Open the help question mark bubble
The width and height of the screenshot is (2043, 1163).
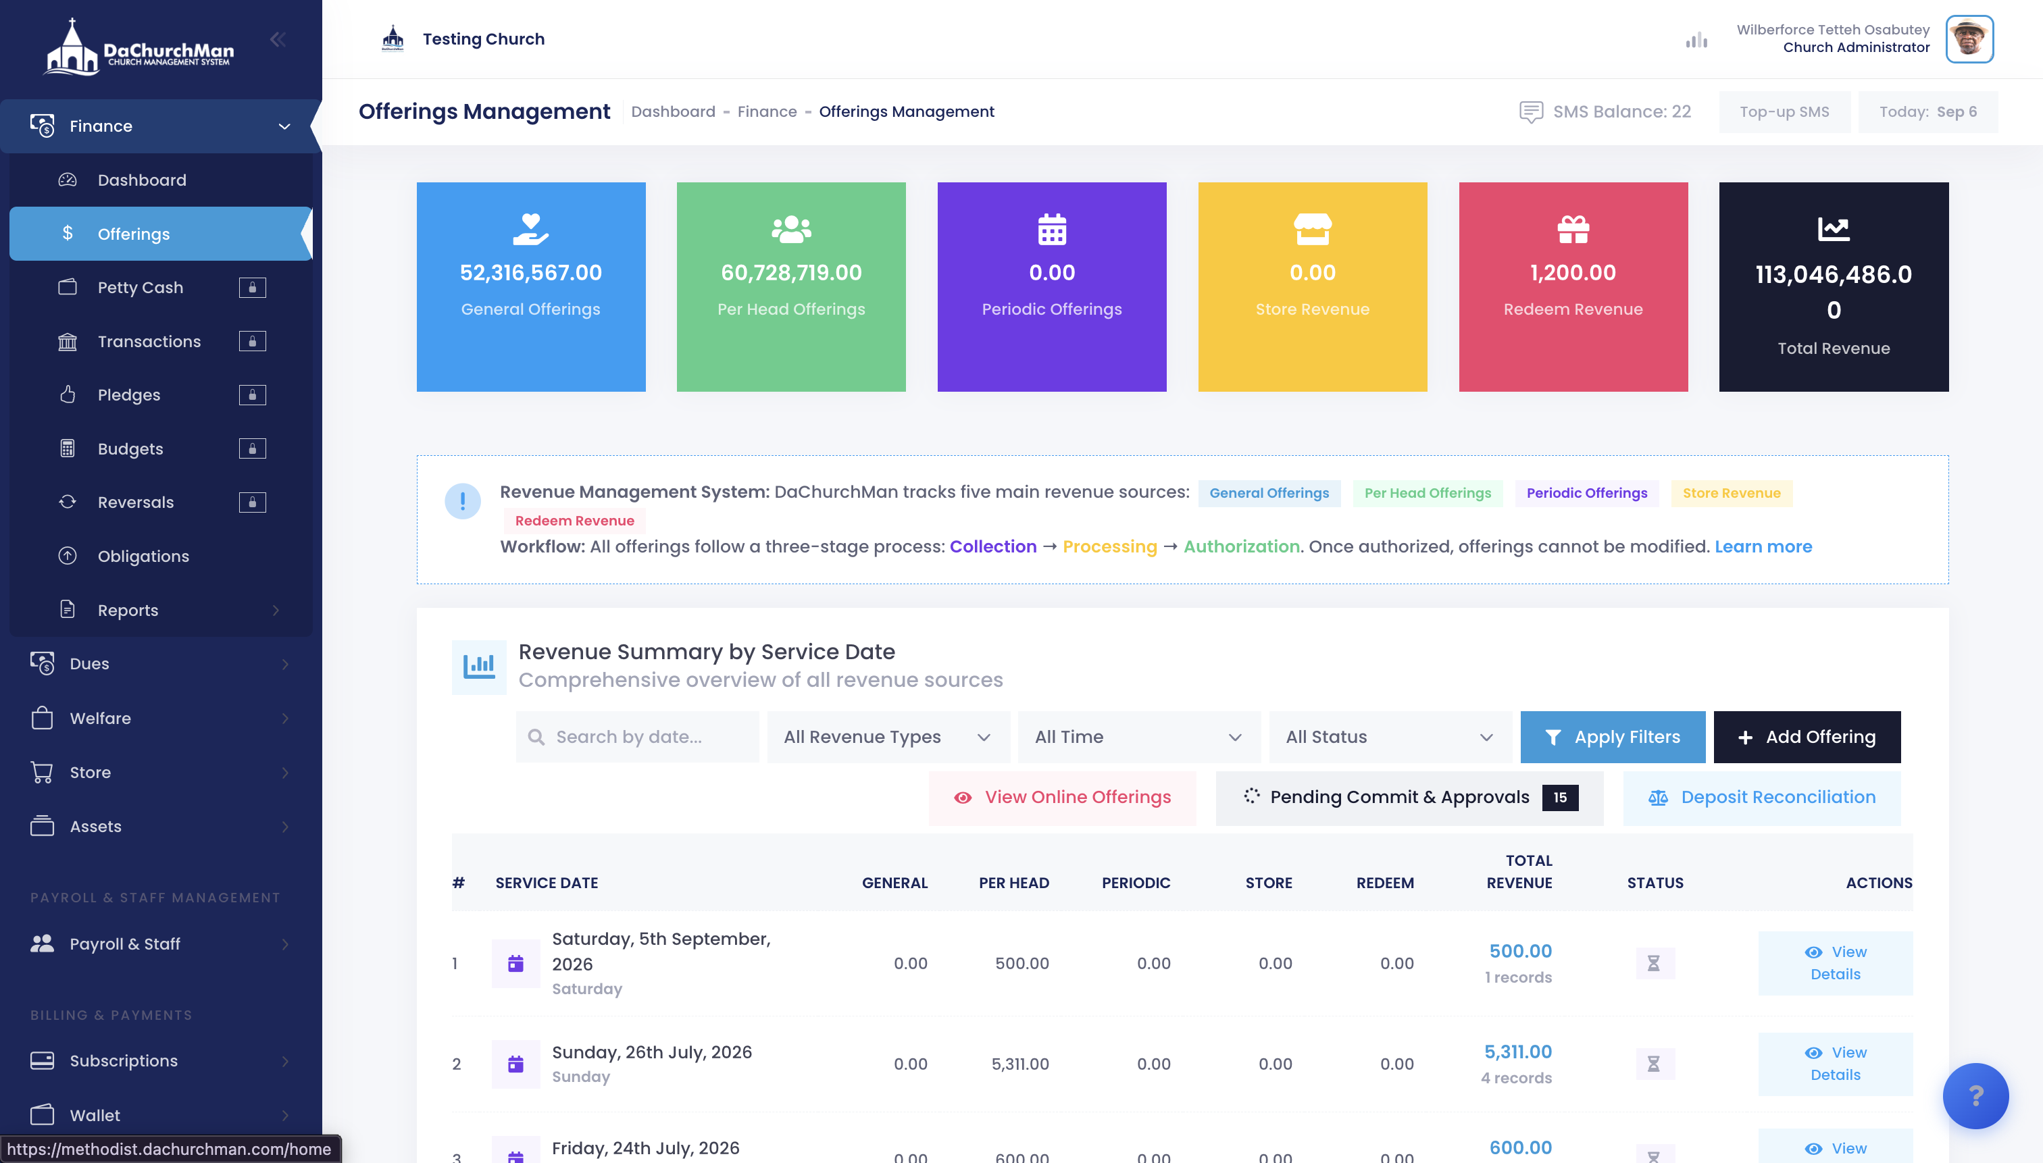point(1975,1095)
